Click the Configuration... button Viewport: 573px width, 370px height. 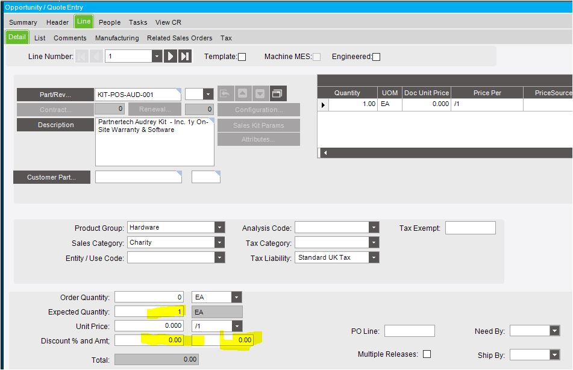(x=258, y=110)
